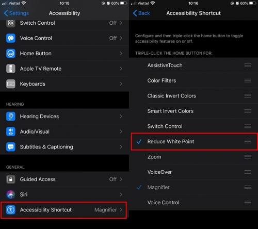Uncheck Reduce White Point shortcut

pyautogui.click(x=193, y=141)
